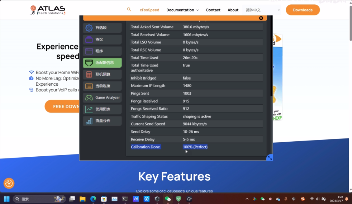Viewport: 352px width, 204px height.
Task: Click the Atlas Tech Solutions logo
Action: click(x=48, y=10)
